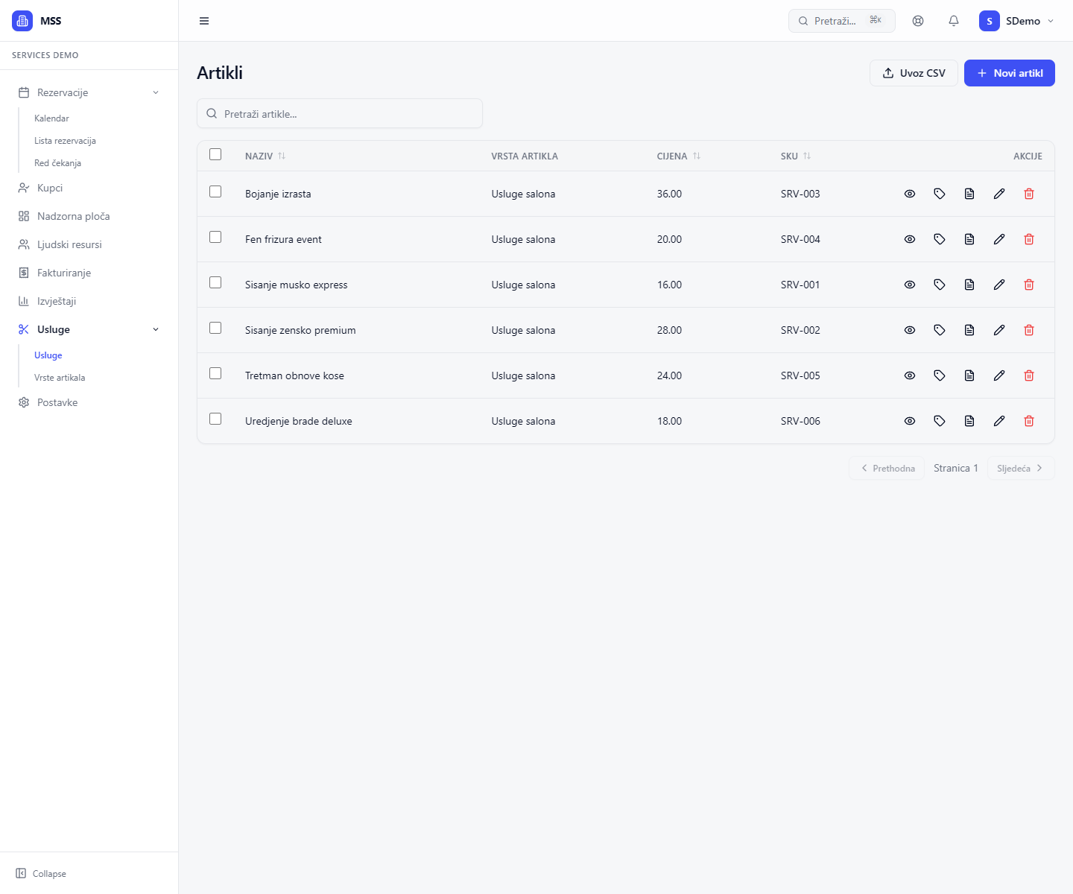Check the select-all checkbox in the table header
The width and height of the screenshot is (1073, 894).
[x=215, y=154]
